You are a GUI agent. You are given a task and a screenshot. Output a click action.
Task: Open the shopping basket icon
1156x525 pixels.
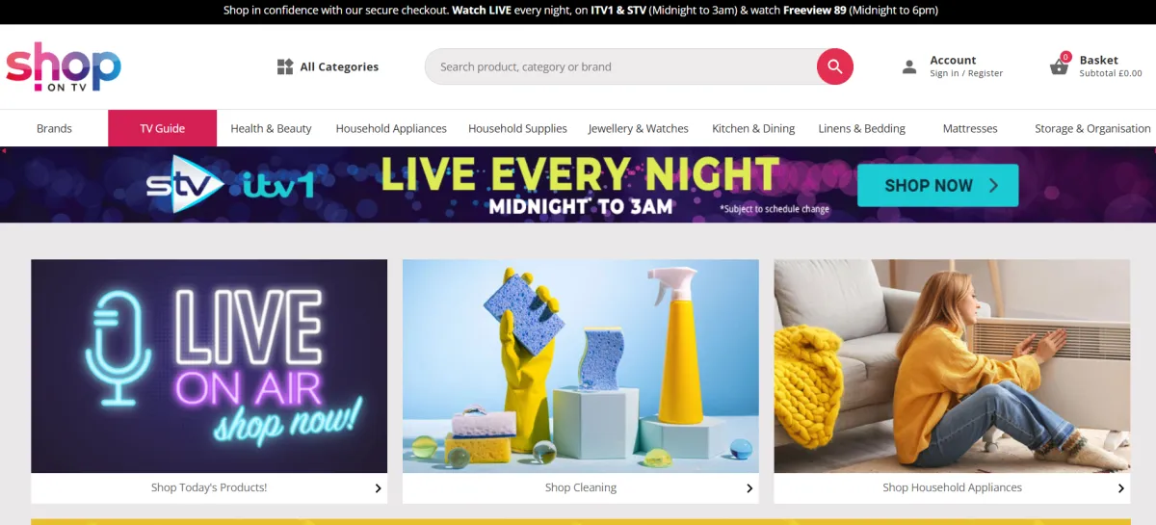point(1059,66)
